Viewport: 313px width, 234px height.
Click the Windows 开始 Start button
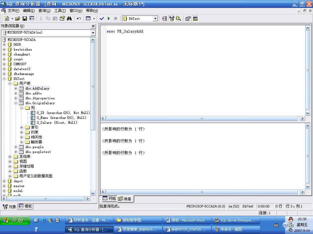click(x=15, y=220)
